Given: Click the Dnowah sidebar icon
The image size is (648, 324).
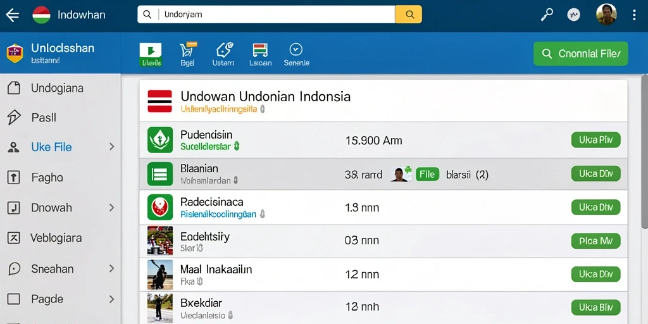Looking at the screenshot, I should tap(14, 208).
